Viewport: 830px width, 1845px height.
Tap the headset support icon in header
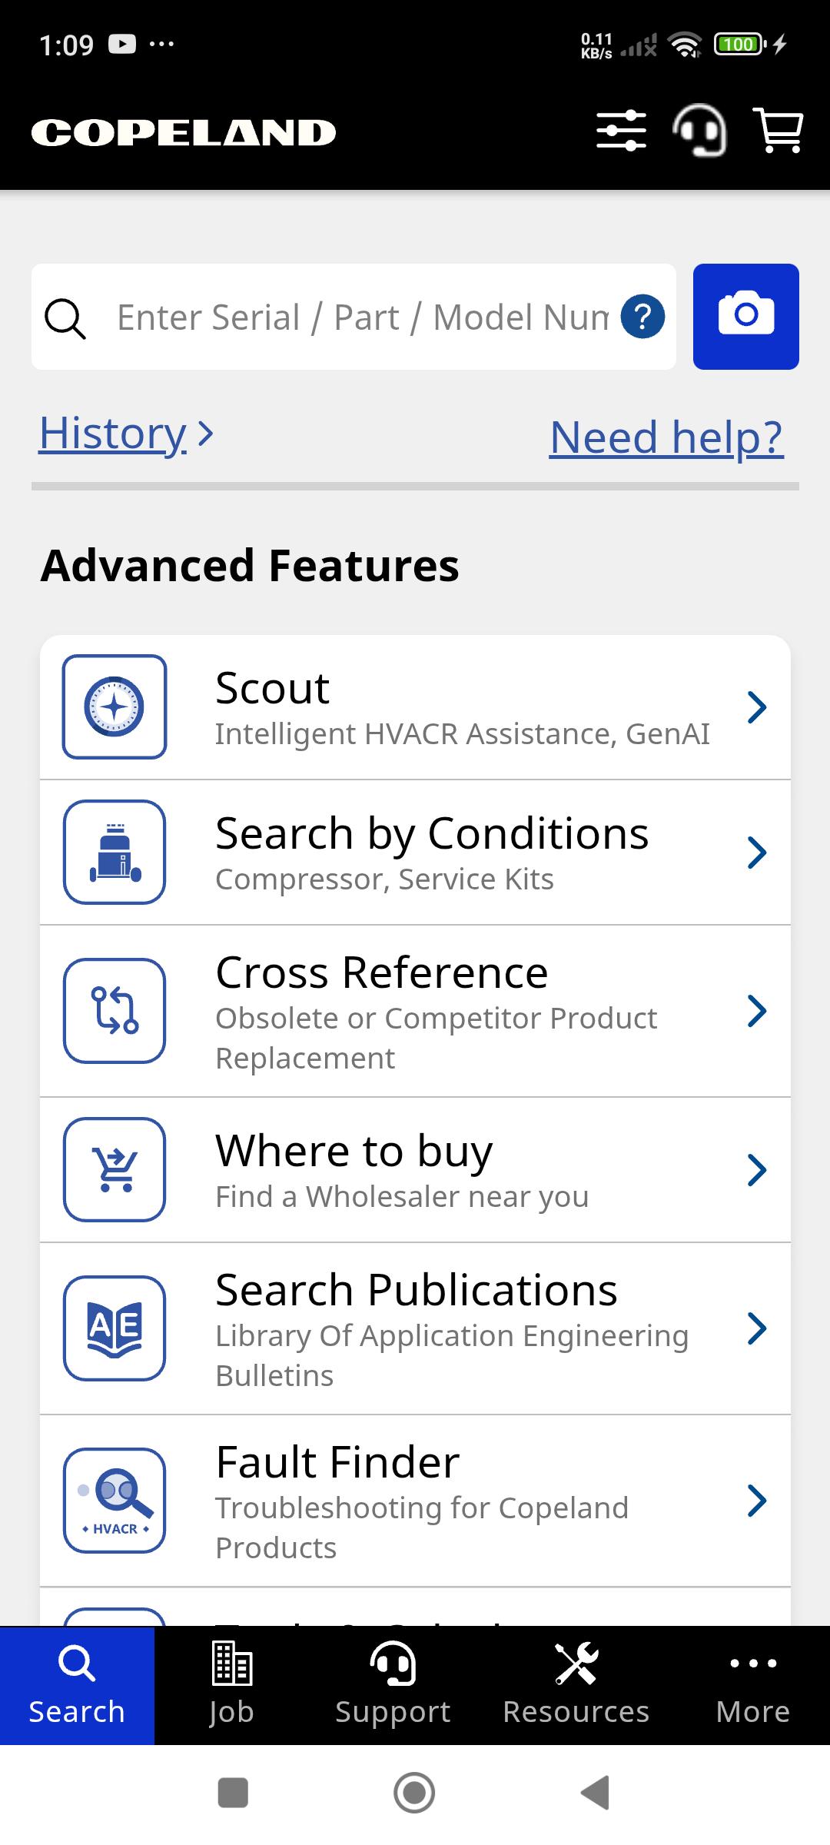point(699,131)
